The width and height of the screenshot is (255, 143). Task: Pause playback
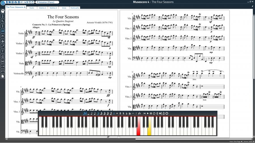[x=151, y=113]
